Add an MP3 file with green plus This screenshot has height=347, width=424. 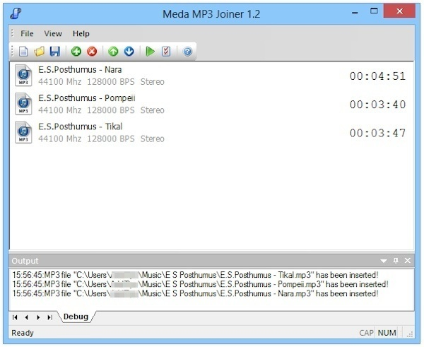pos(76,51)
